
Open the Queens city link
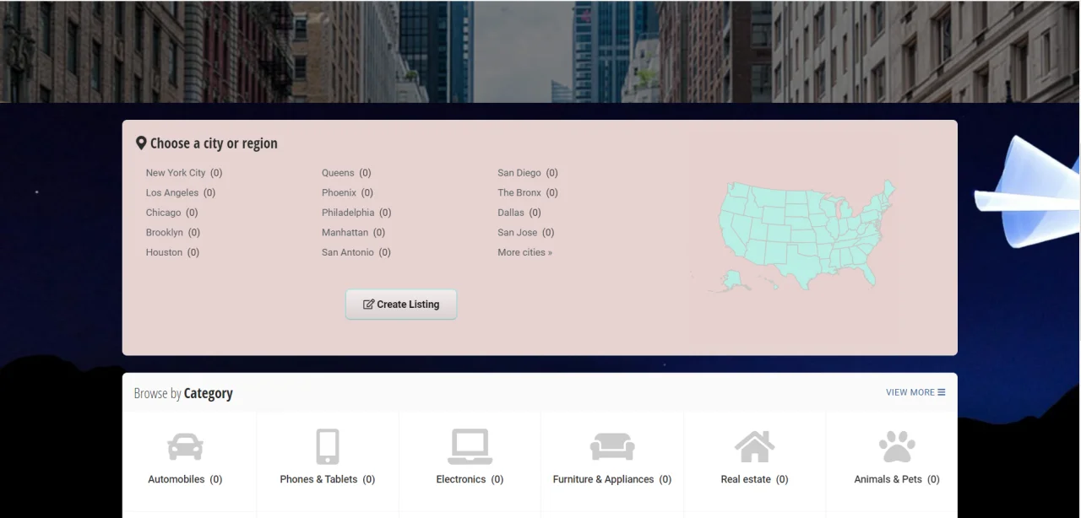pyautogui.click(x=338, y=173)
